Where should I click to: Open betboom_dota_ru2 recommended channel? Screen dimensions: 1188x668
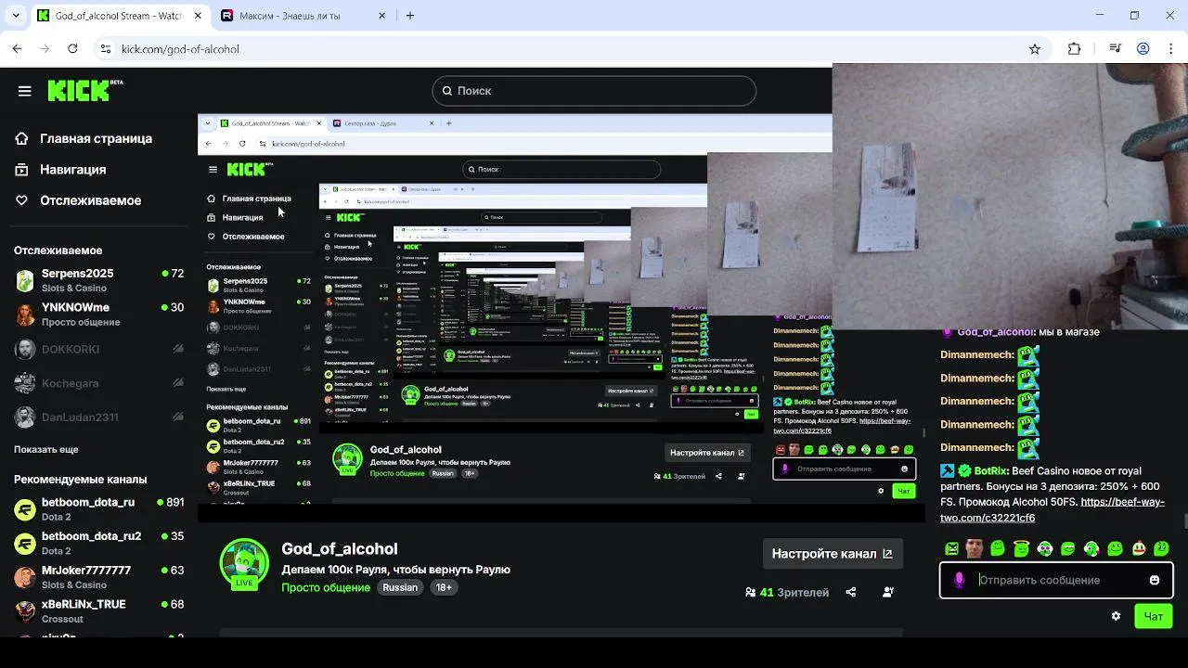pyautogui.click(x=98, y=543)
